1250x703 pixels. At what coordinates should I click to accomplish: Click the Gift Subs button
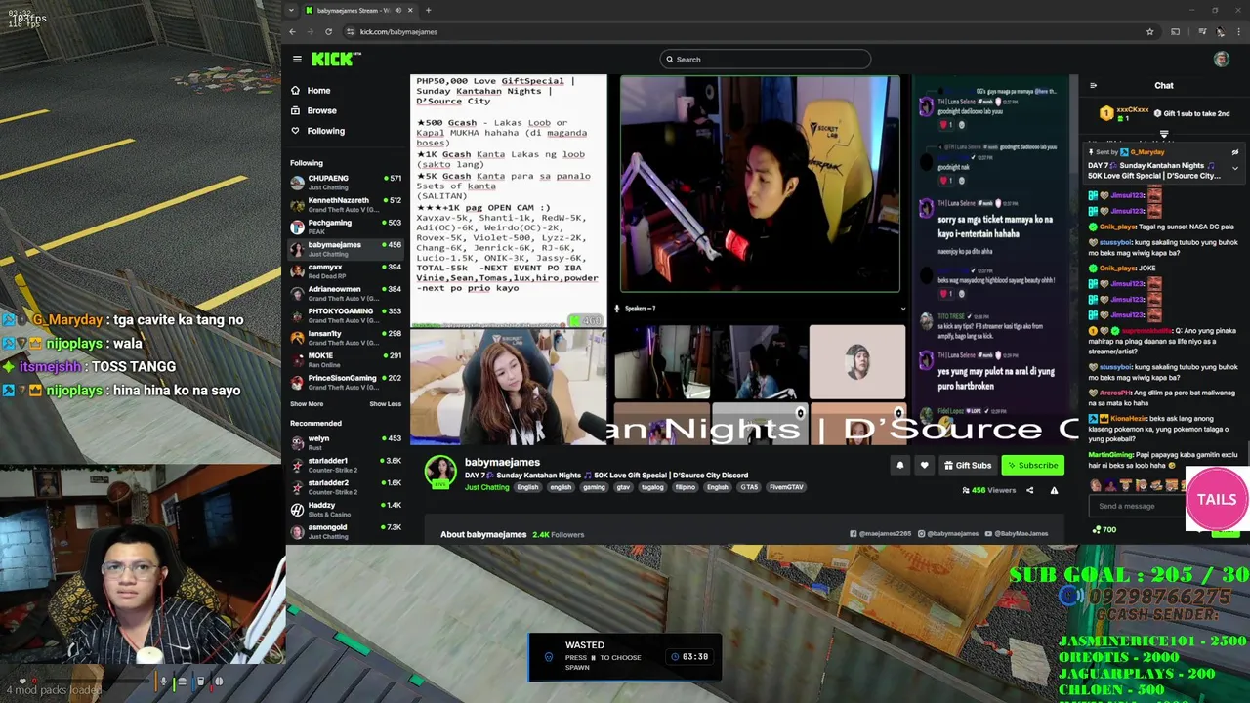967,466
